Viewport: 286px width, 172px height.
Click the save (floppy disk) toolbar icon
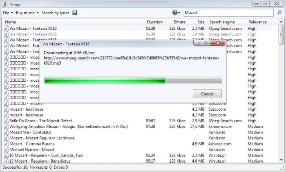75,13
